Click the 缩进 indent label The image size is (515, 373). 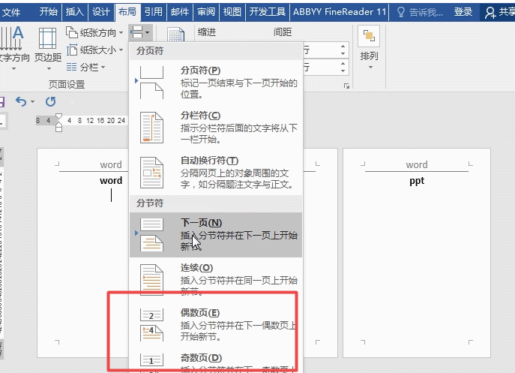pyautogui.click(x=207, y=32)
